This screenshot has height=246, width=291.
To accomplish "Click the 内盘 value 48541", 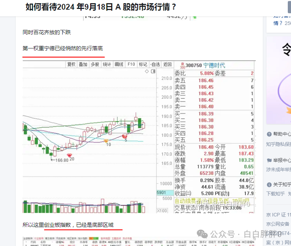I will (247, 173).
